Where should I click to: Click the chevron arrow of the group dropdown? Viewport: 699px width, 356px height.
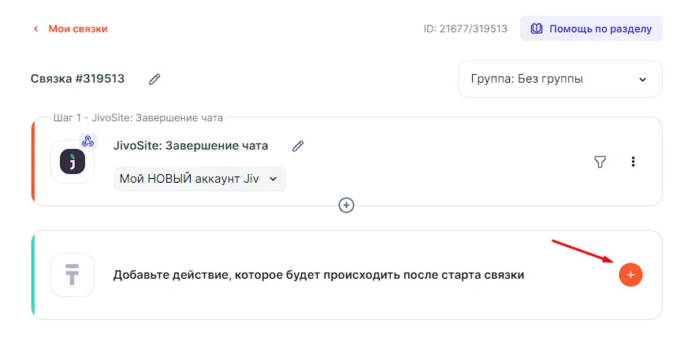[x=642, y=79]
